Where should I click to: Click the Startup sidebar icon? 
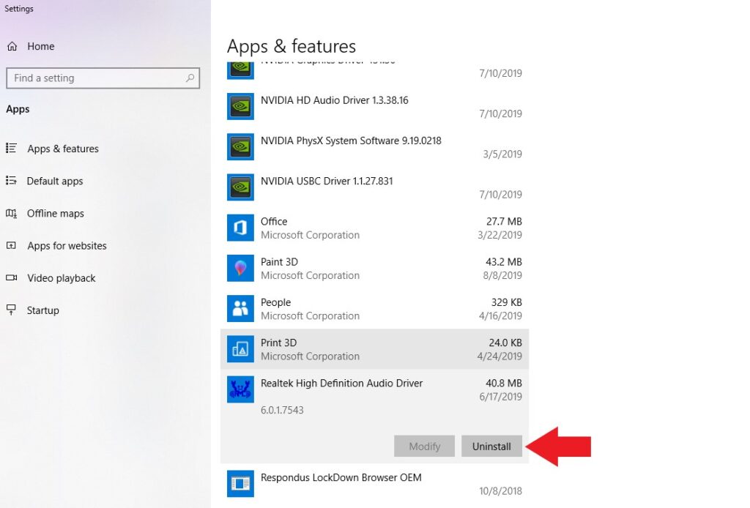(x=13, y=310)
